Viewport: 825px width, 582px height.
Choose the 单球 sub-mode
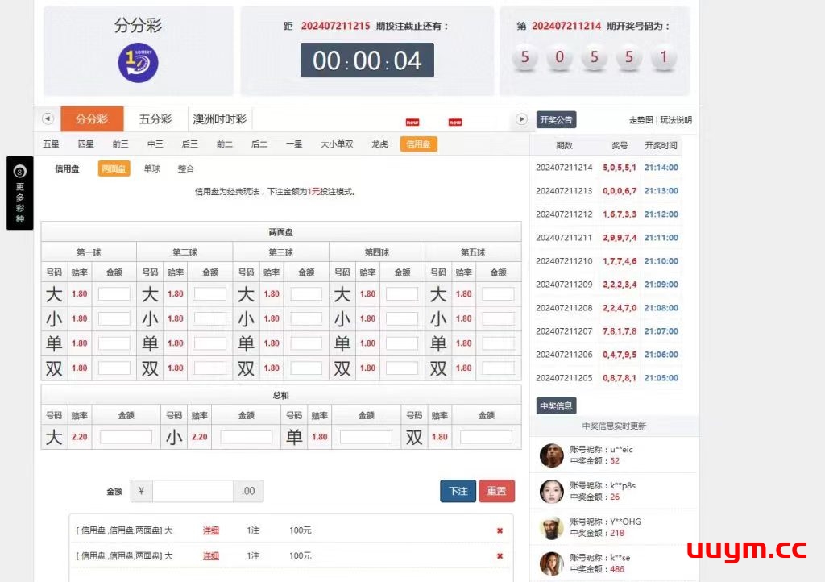coord(151,169)
